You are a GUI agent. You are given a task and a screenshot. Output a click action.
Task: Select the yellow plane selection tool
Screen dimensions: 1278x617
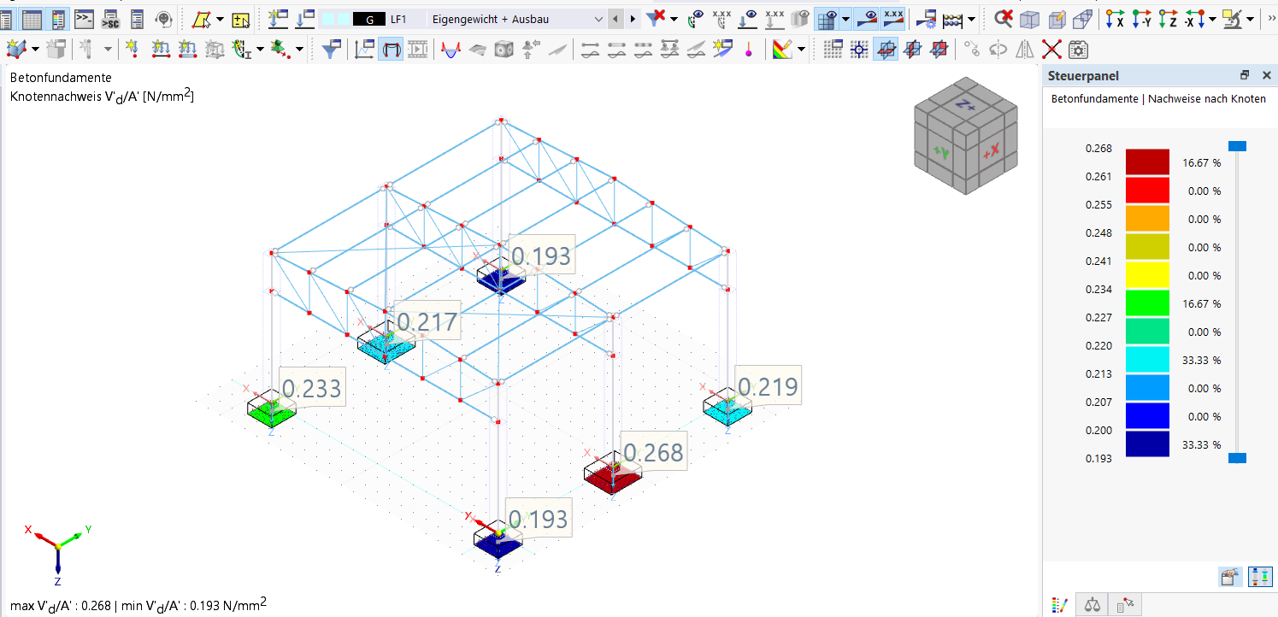click(x=202, y=18)
